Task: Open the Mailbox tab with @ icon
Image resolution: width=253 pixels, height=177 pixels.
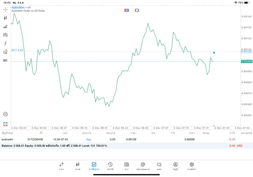Action: (x=143, y=166)
